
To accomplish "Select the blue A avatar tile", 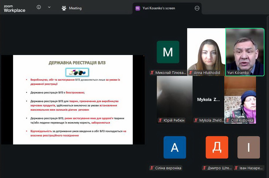I will click(x=175, y=147).
